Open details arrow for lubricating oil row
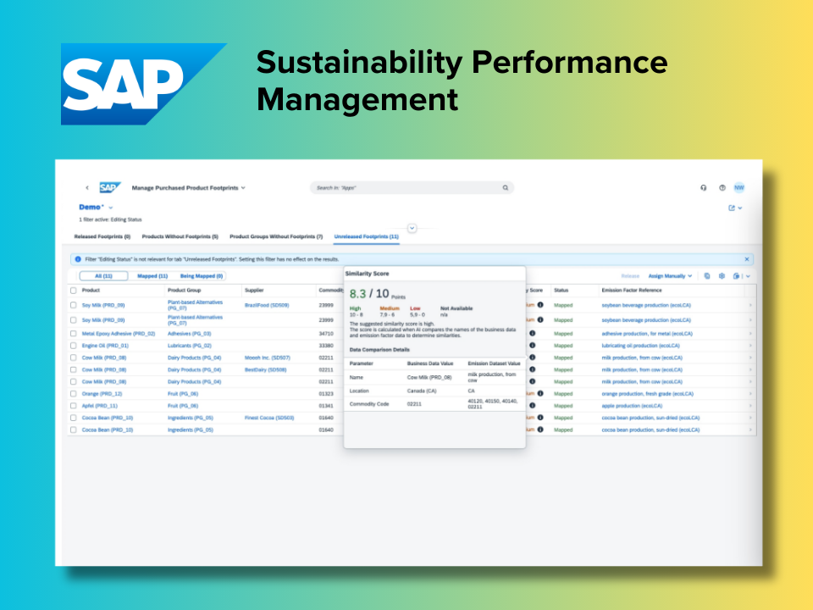The height and width of the screenshot is (610, 813). 750,346
